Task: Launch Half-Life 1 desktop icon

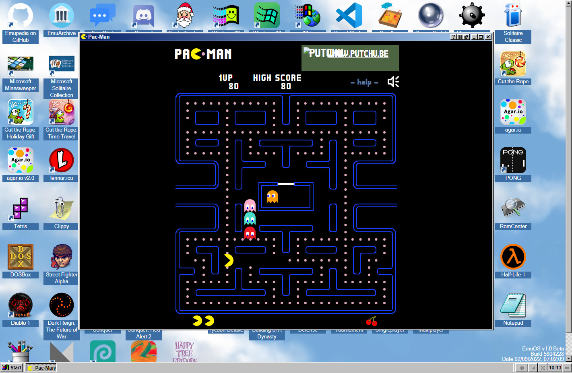Action: click(513, 261)
